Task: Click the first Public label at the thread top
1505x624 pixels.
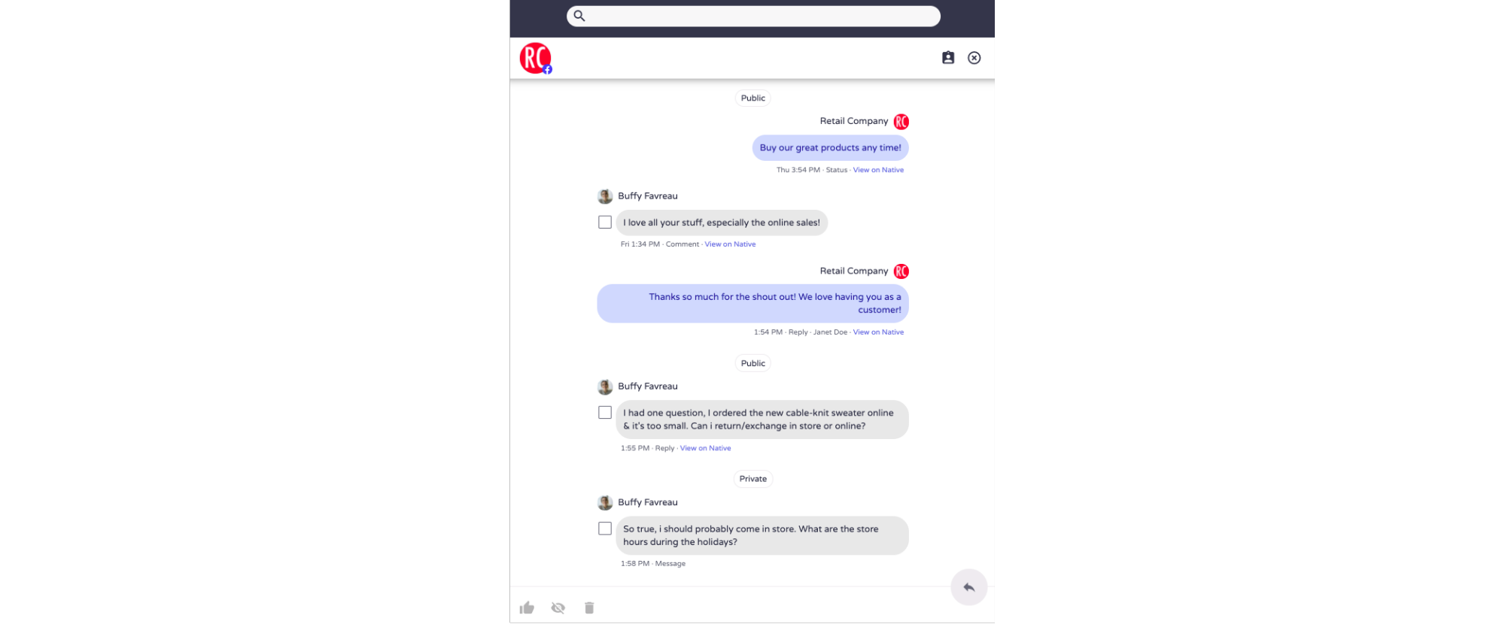Action: click(752, 98)
